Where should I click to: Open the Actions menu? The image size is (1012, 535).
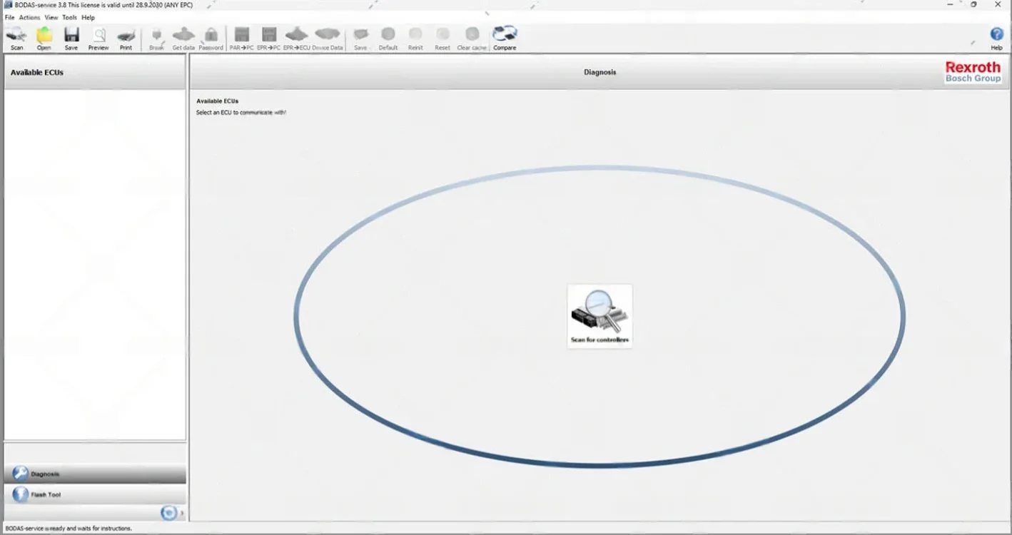[29, 17]
